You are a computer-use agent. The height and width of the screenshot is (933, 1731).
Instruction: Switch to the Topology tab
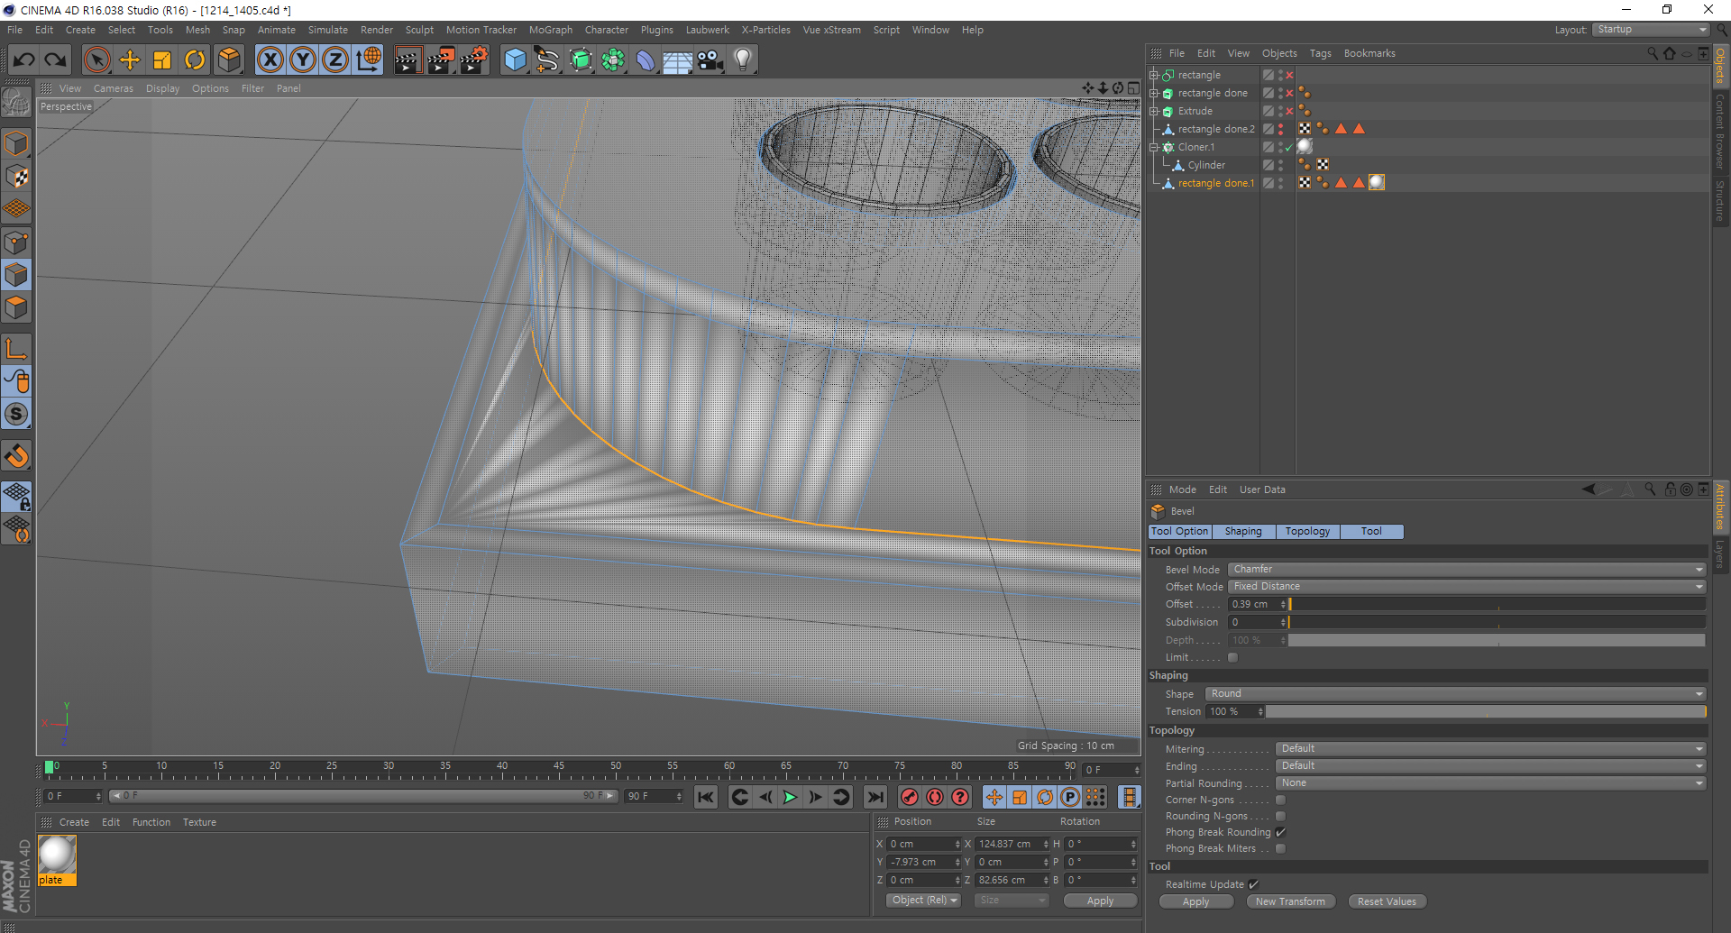click(1307, 531)
